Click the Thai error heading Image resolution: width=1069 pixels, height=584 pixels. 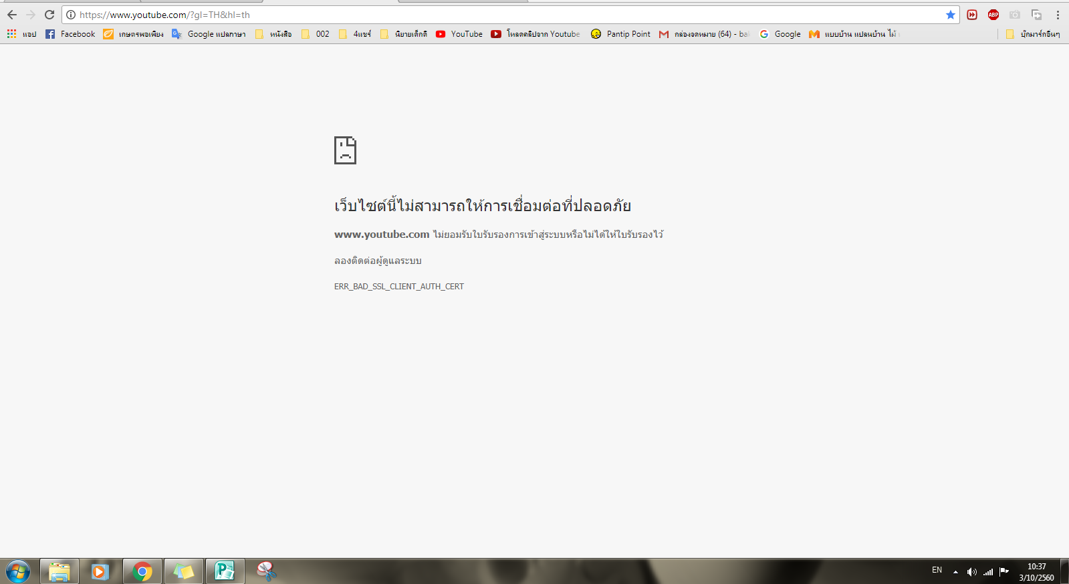coord(483,205)
